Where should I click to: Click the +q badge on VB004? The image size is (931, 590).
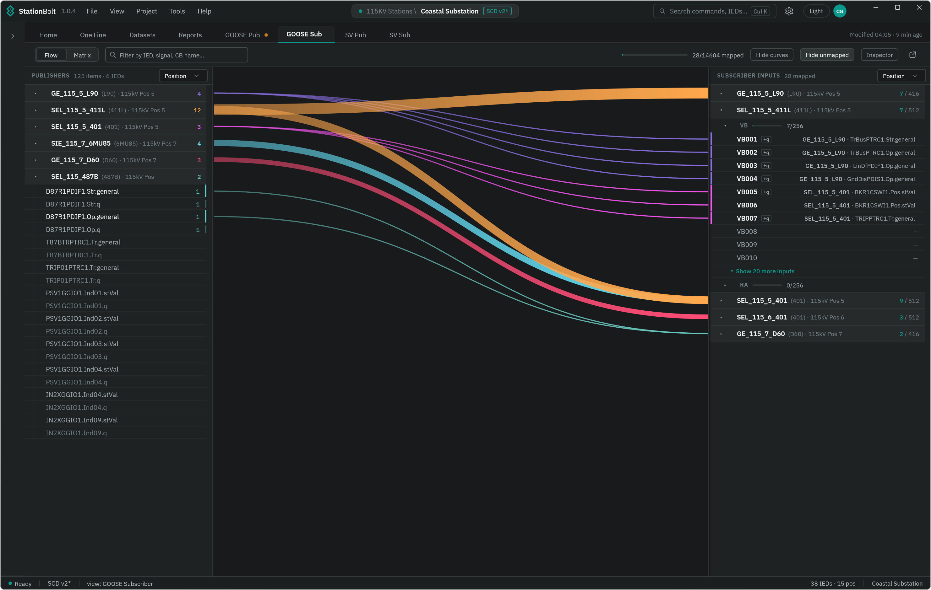(766, 179)
